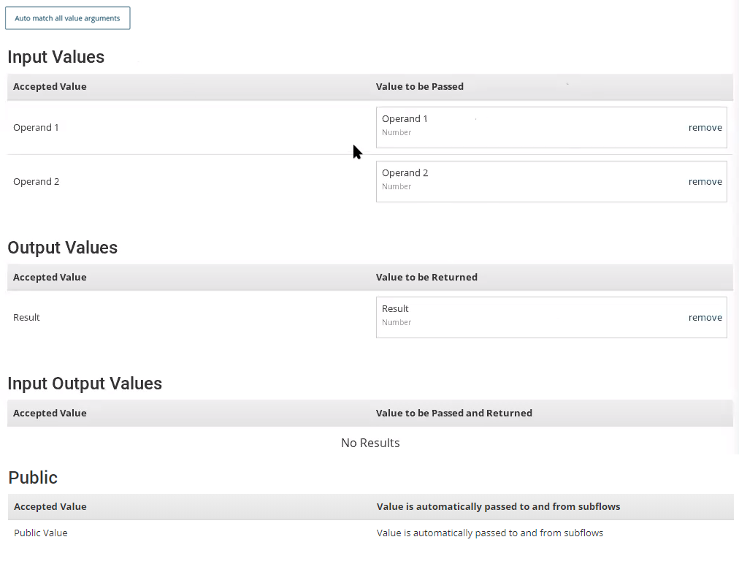Viewport: 739px width, 564px height.
Task: Click the Public section heading
Action: [x=33, y=477]
